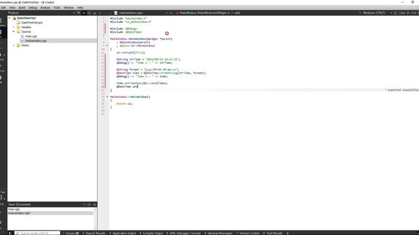Viewport: 419px width, 235px height.
Task: Open the 2 Search Results pane
Action: (x=94, y=233)
